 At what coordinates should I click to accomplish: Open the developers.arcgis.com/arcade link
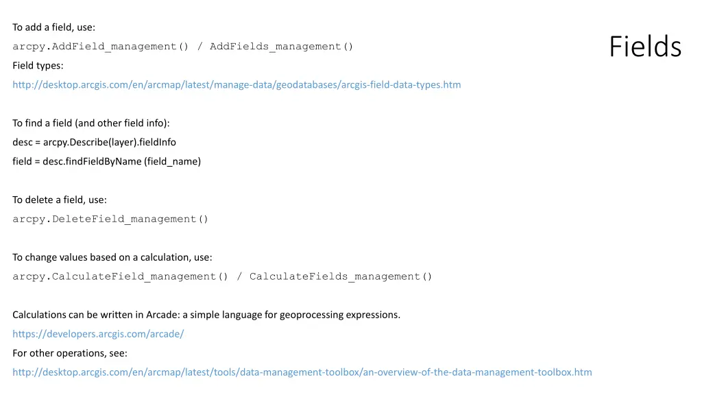click(x=98, y=334)
